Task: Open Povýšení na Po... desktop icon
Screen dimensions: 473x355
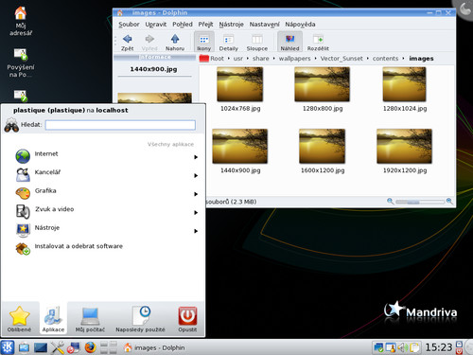Action: tap(21, 62)
